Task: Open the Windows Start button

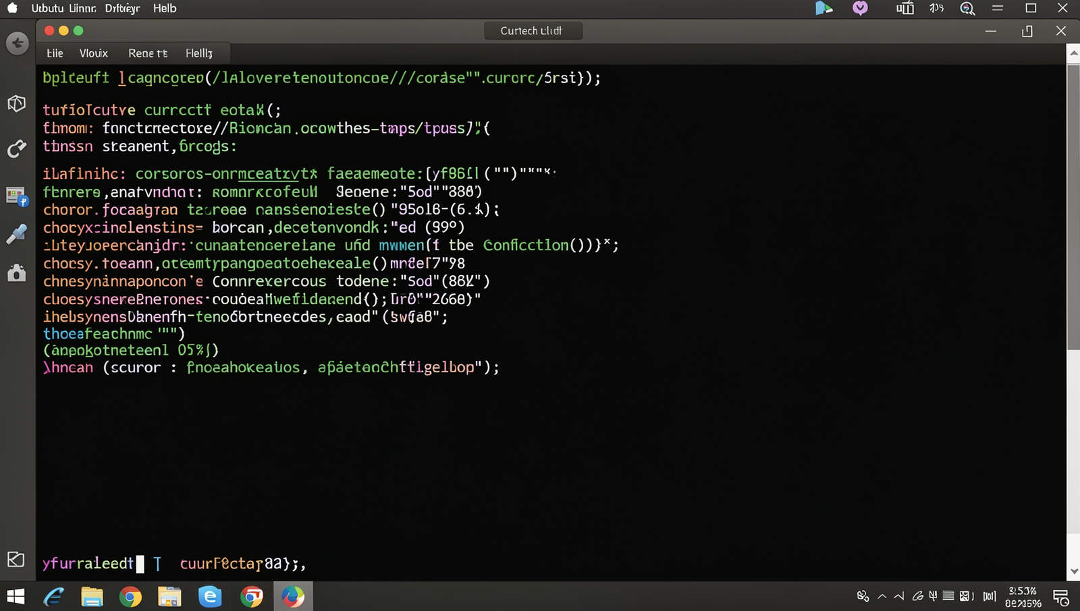Action: tap(16, 597)
